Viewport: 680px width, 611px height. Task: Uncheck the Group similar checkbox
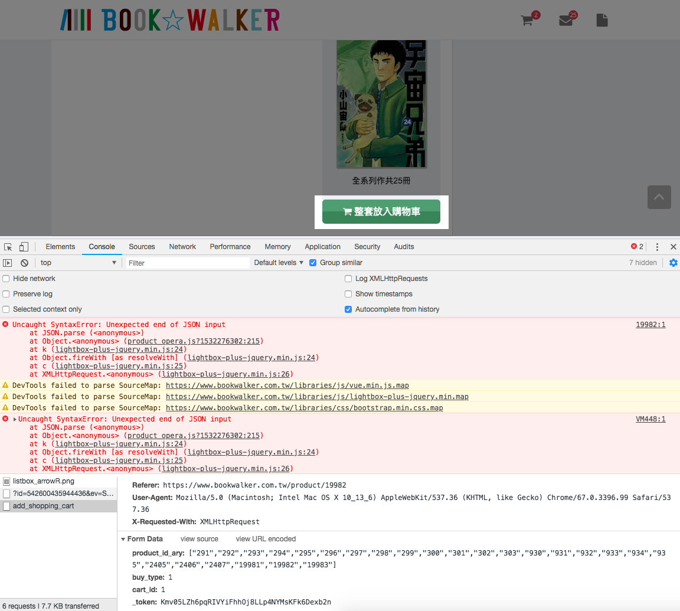point(313,263)
